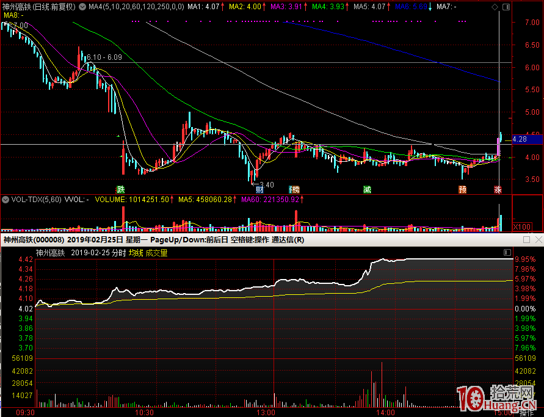Image resolution: width=544 pixels, height=417 pixels.
Task: Close the 神州高铁(000008) intraday window
Action: [539, 240]
